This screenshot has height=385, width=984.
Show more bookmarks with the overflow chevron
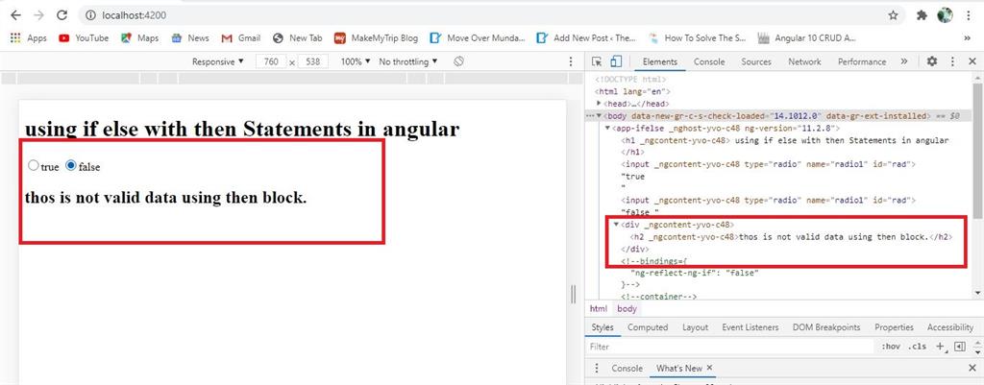(968, 38)
